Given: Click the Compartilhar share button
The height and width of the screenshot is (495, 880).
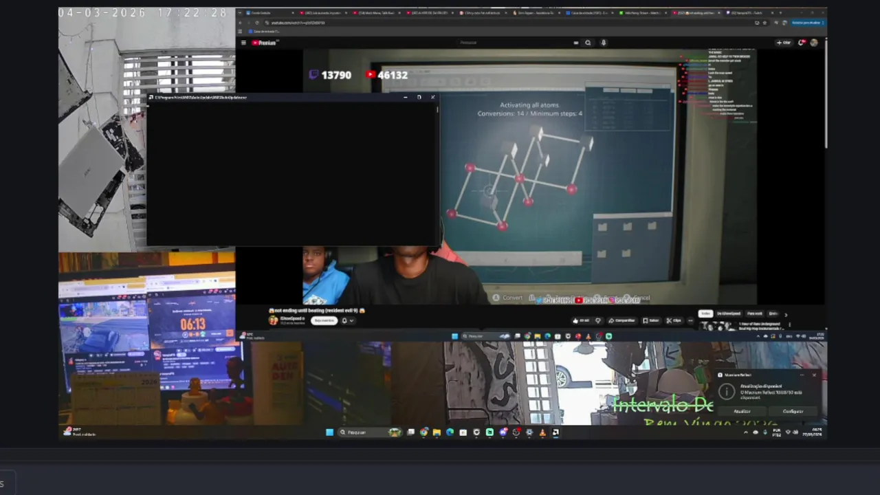Looking at the screenshot, I should tap(621, 320).
